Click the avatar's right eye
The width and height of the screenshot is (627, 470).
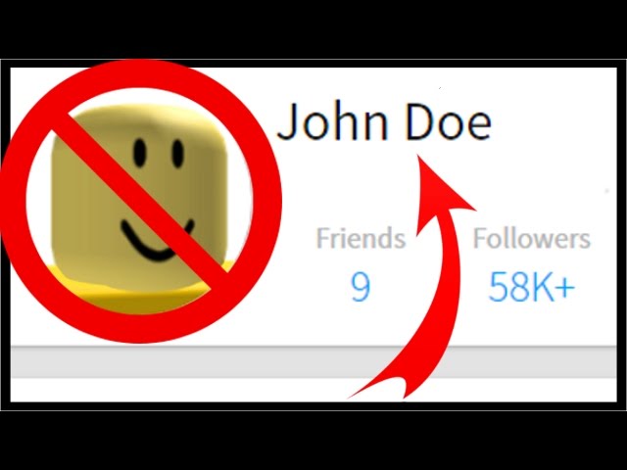click(x=177, y=155)
